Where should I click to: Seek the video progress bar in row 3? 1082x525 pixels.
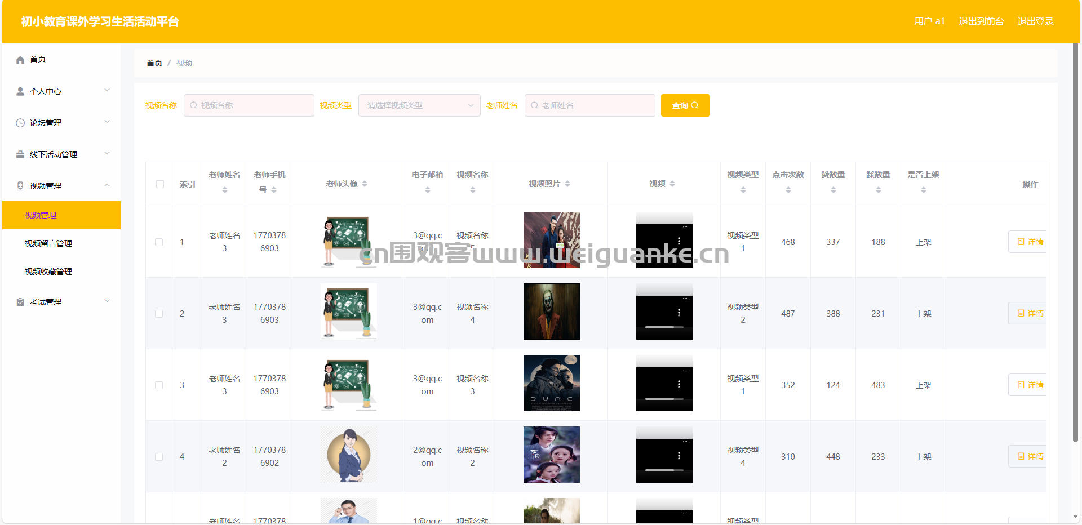(664, 399)
